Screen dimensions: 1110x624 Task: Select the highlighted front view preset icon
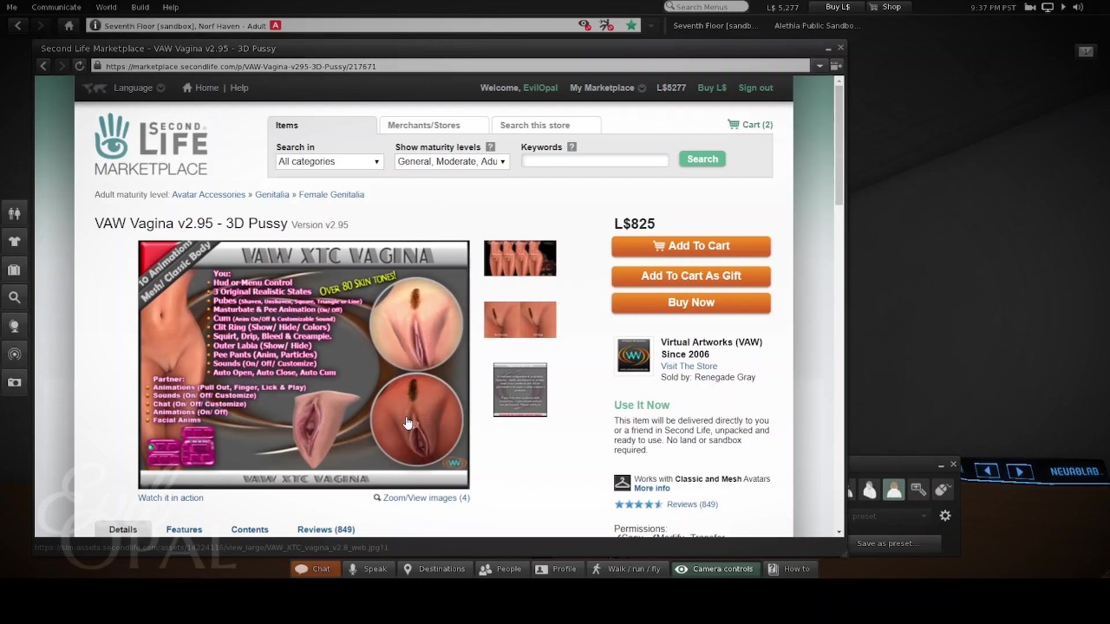[x=893, y=491]
